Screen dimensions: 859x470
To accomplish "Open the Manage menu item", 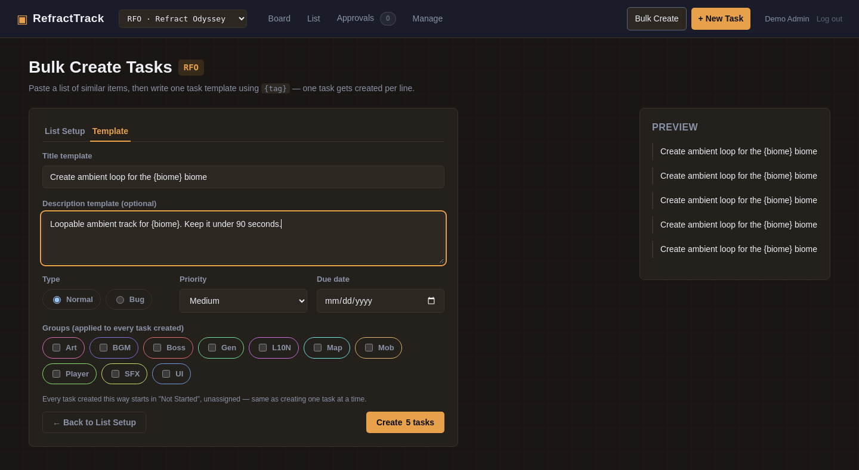I will (x=428, y=18).
